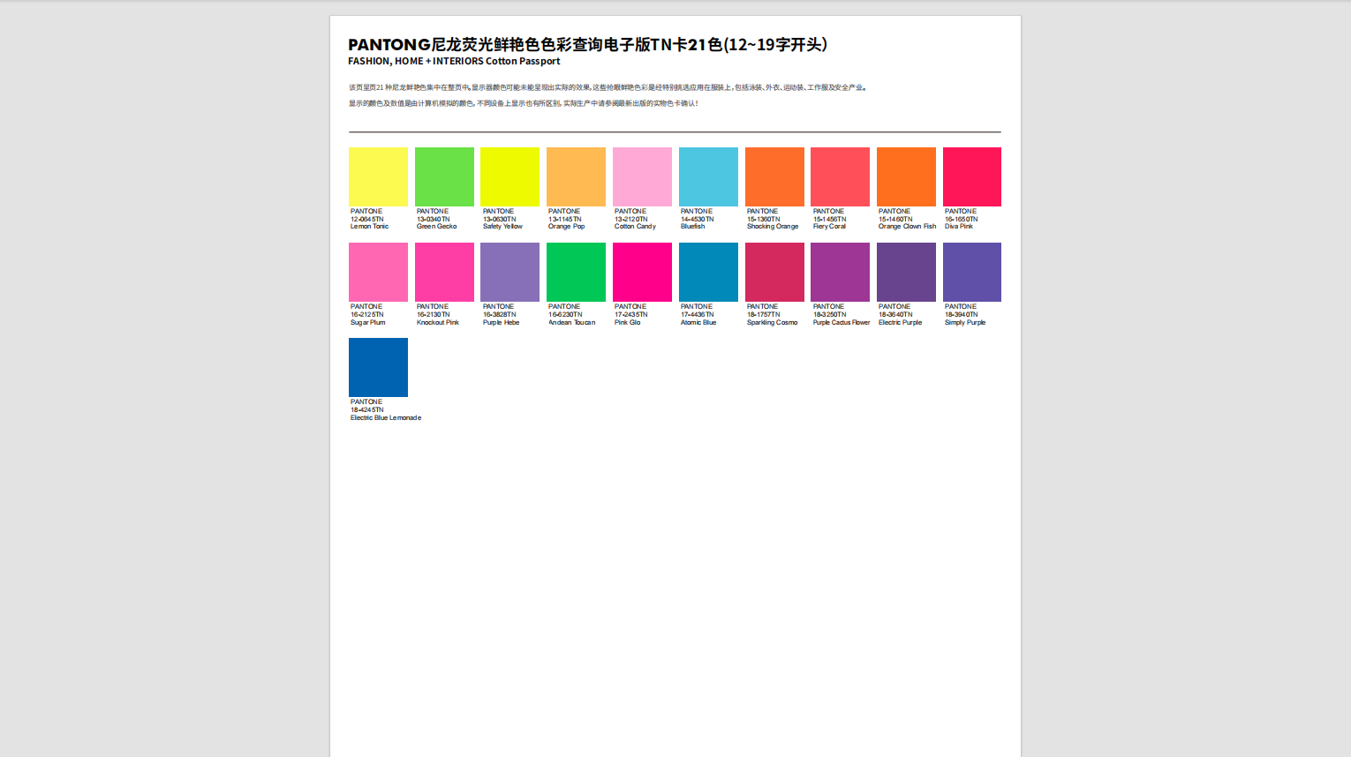This screenshot has width=1351, height=757.
Task: Click the "Fiery Coral" name text
Action: pos(829,227)
